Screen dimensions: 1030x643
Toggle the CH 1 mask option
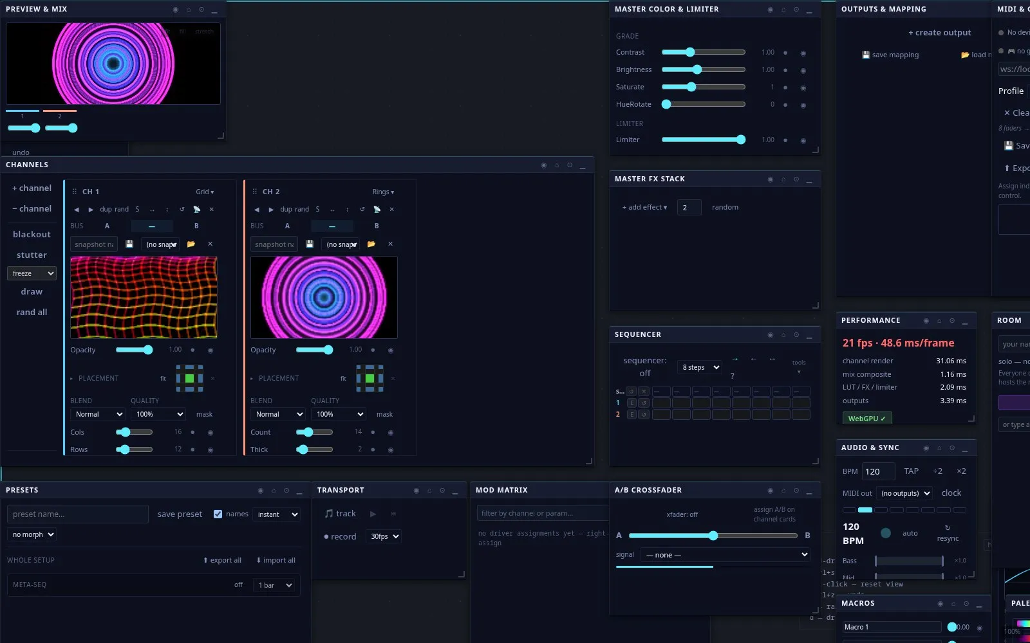[x=205, y=415]
